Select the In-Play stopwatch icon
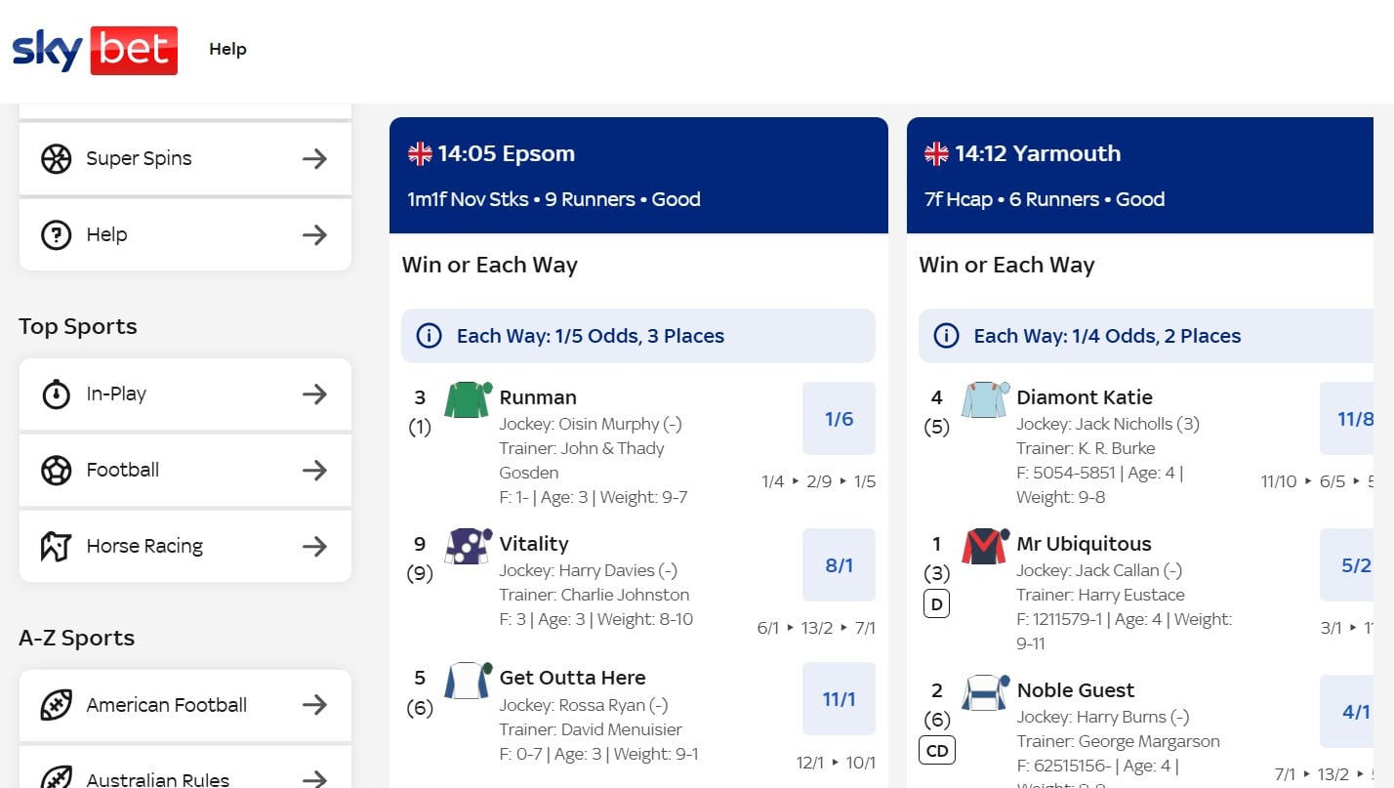This screenshot has height=788, width=1394. (57, 394)
